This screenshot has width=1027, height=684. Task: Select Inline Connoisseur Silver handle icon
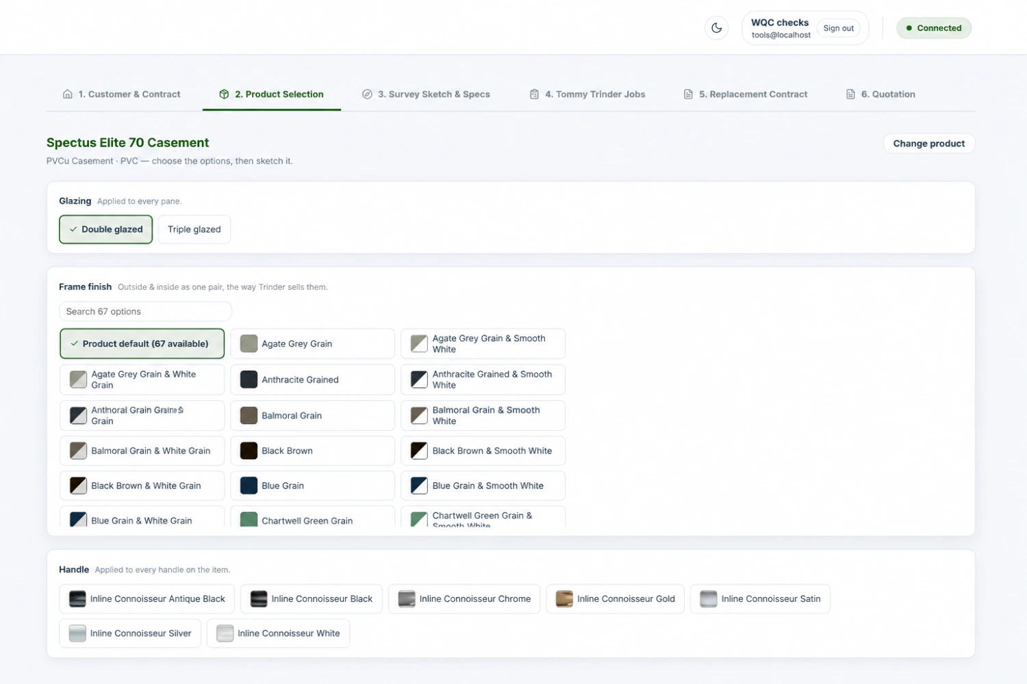point(77,633)
